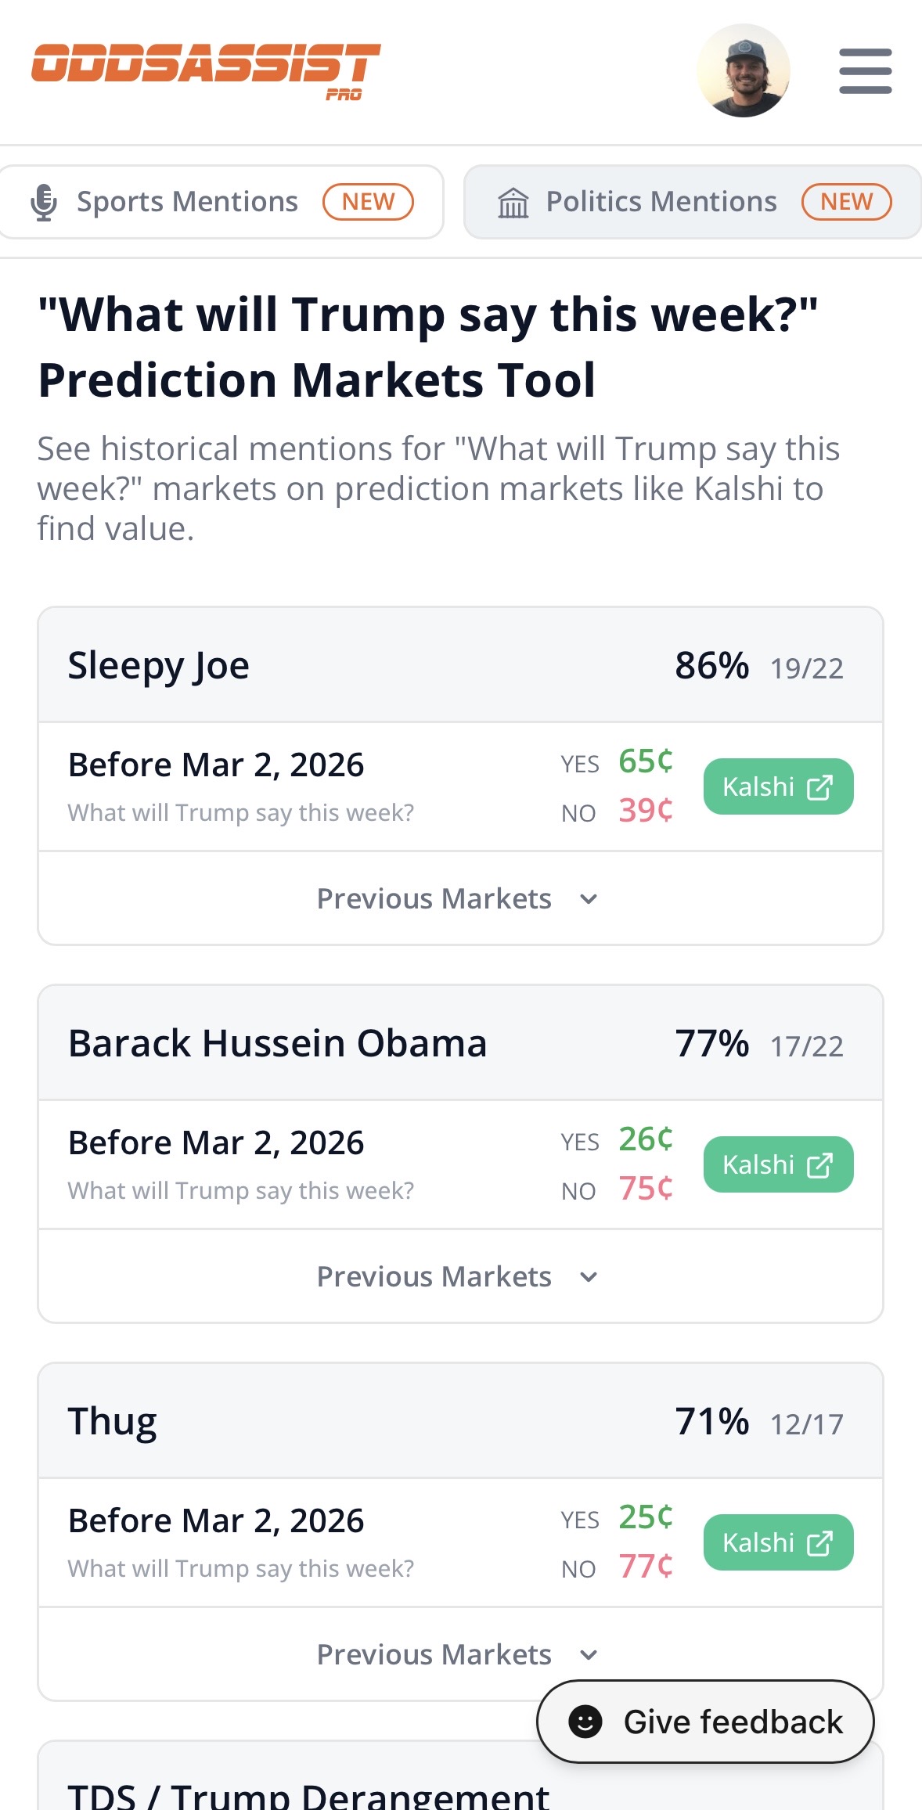Click the external link icon on Obama's Kalshi button
922x1810 pixels.
coord(819,1164)
